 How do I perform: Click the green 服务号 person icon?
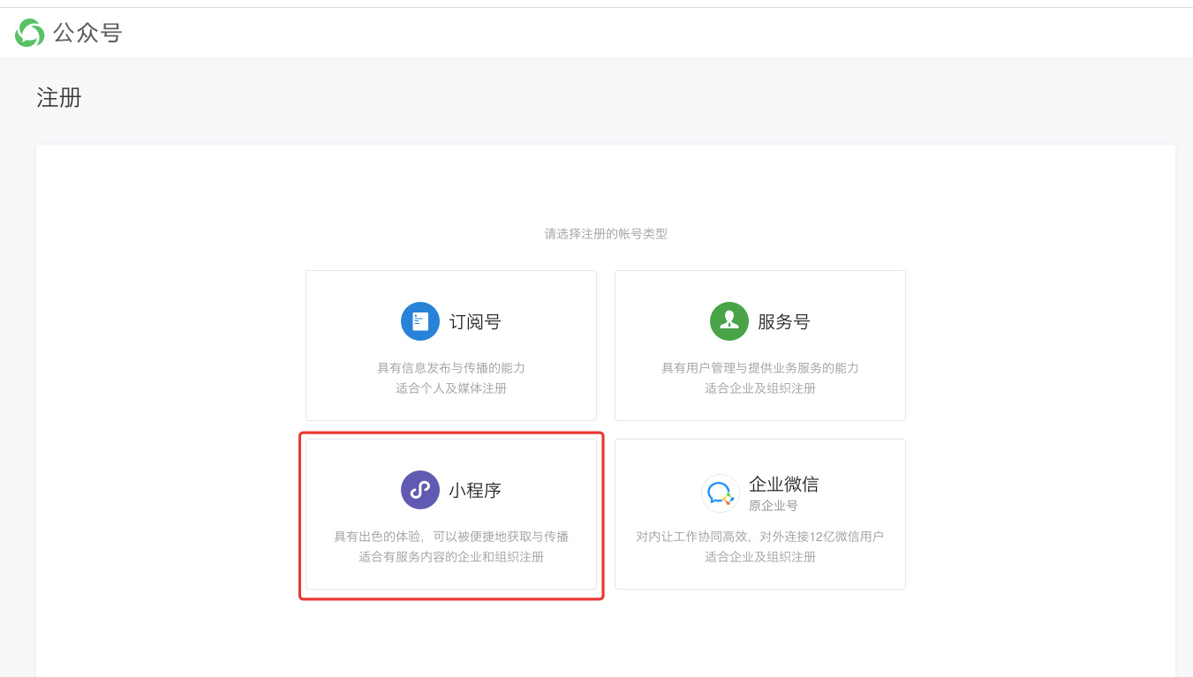(x=729, y=321)
